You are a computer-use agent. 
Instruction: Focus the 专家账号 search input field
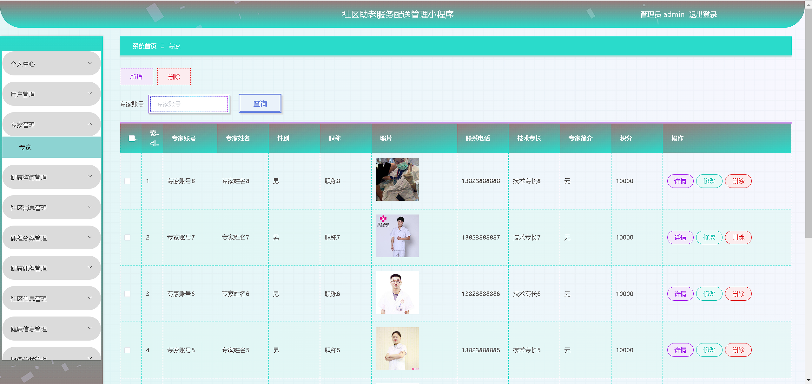pyautogui.click(x=189, y=104)
